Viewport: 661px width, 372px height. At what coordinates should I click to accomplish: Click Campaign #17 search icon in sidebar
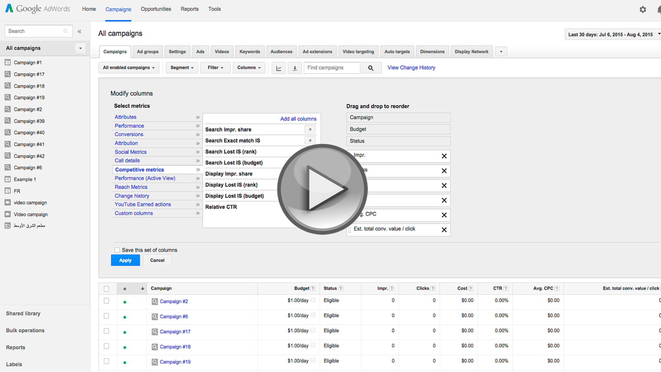pyautogui.click(x=7, y=74)
